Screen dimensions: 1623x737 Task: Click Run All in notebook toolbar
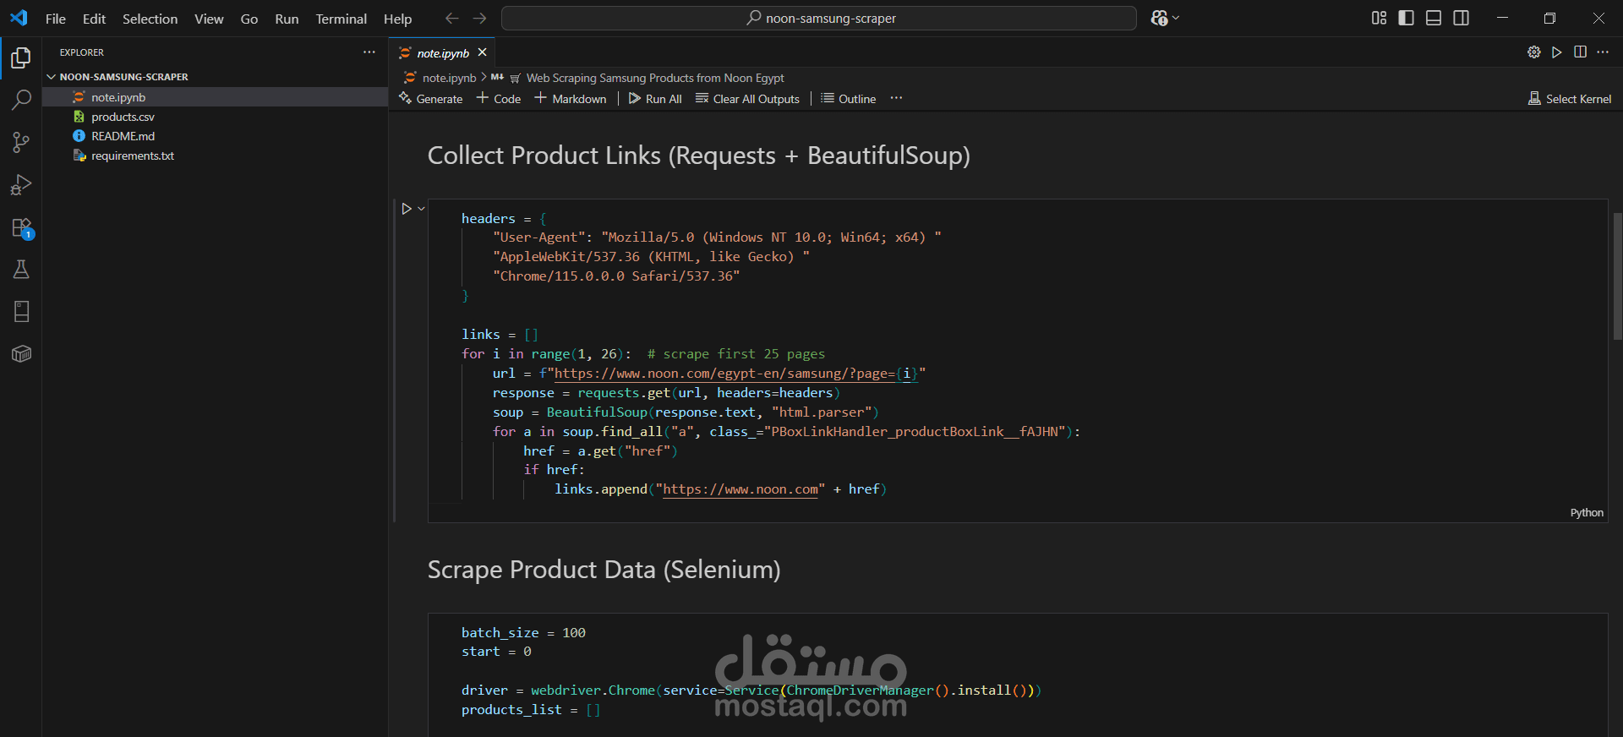click(x=655, y=99)
